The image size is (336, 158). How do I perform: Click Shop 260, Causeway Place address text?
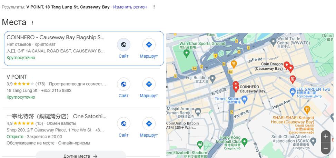click(49, 130)
